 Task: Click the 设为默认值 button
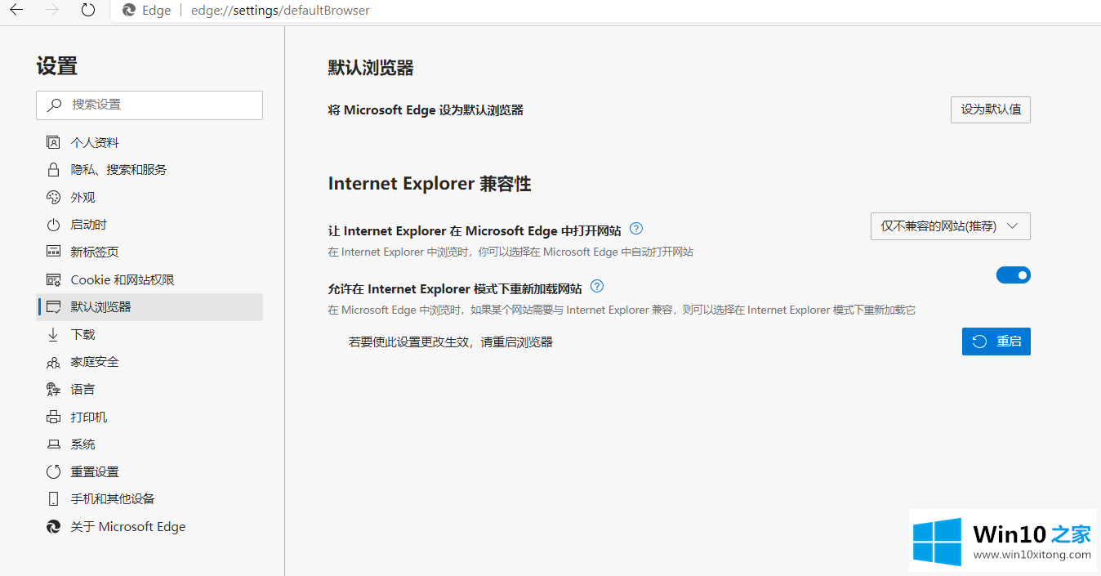(x=991, y=109)
